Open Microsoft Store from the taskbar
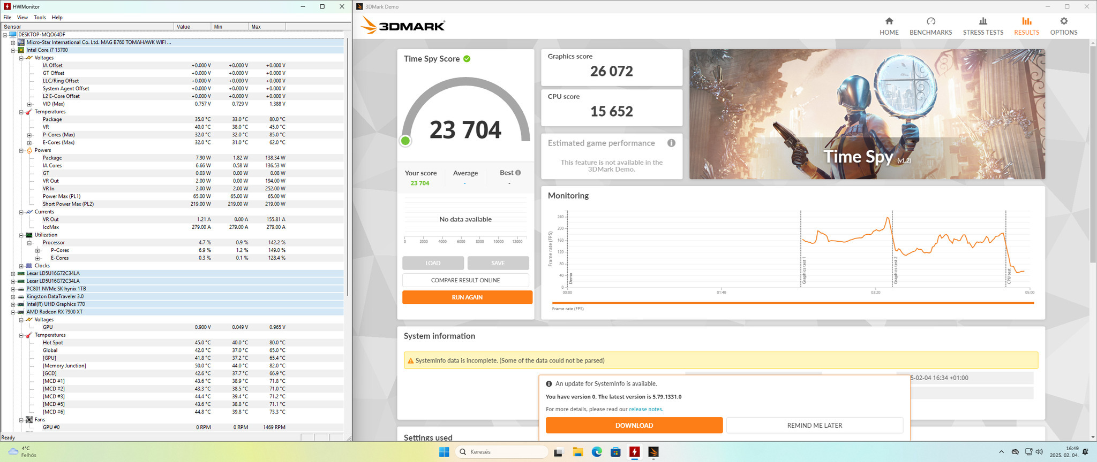The image size is (1097, 462). pos(615,452)
